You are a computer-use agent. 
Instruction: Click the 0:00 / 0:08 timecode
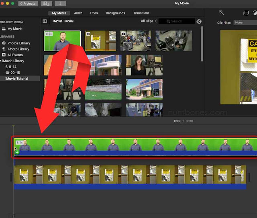(184, 121)
